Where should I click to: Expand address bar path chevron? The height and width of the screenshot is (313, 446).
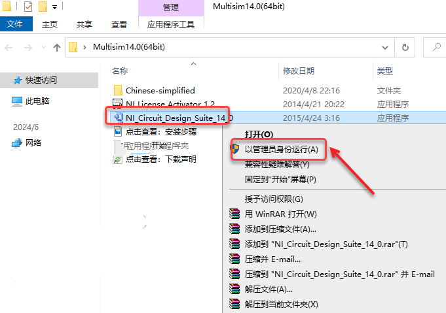coord(84,47)
